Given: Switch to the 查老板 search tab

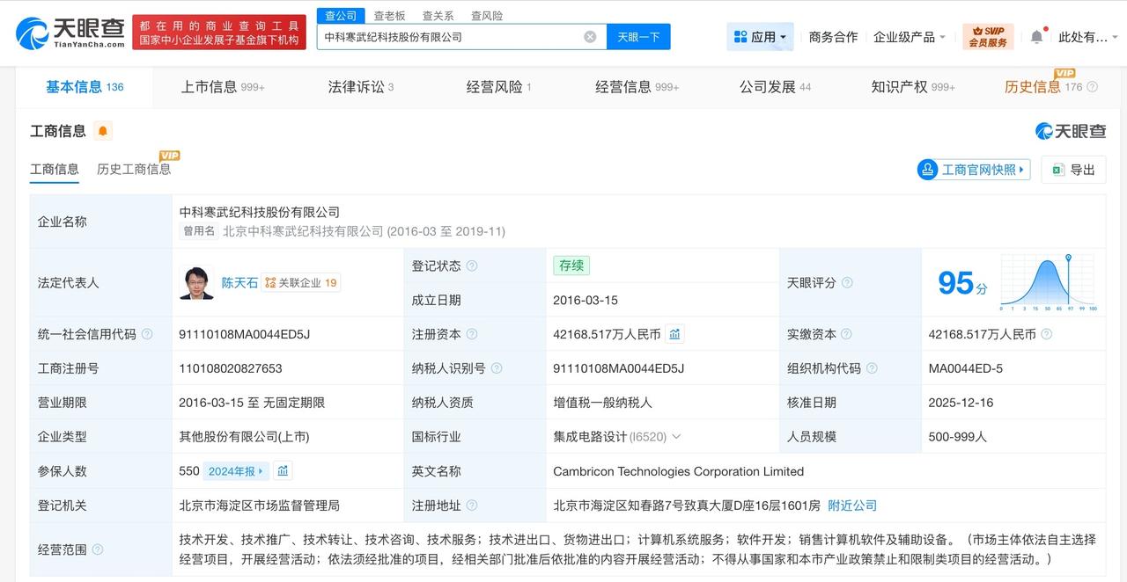Looking at the screenshot, I should [x=388, y=14].
